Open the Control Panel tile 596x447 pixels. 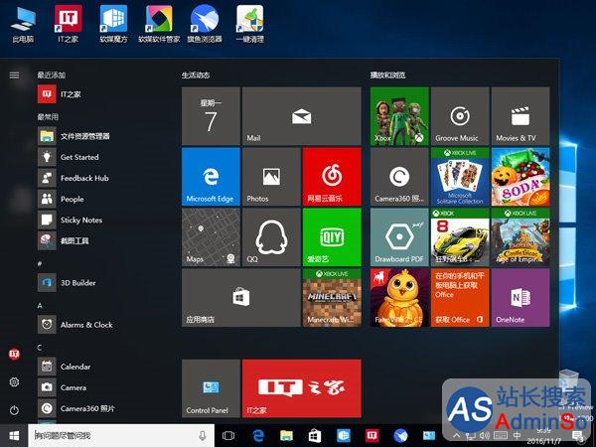(x=211, y=388)
